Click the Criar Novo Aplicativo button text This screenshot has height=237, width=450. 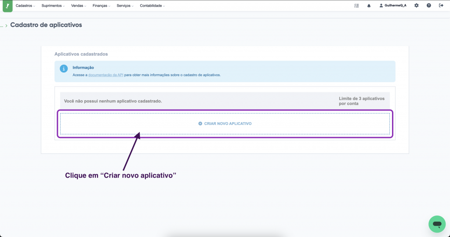pyautogui.click(x=228, y=124)
